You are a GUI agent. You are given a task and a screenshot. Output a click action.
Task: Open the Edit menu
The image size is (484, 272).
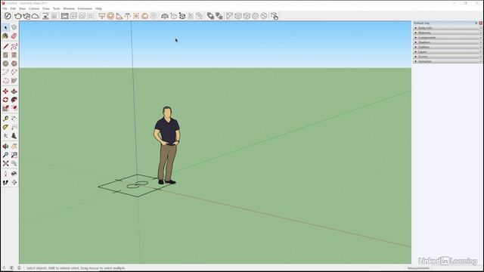pyautogui.click(x=13, y=8)
